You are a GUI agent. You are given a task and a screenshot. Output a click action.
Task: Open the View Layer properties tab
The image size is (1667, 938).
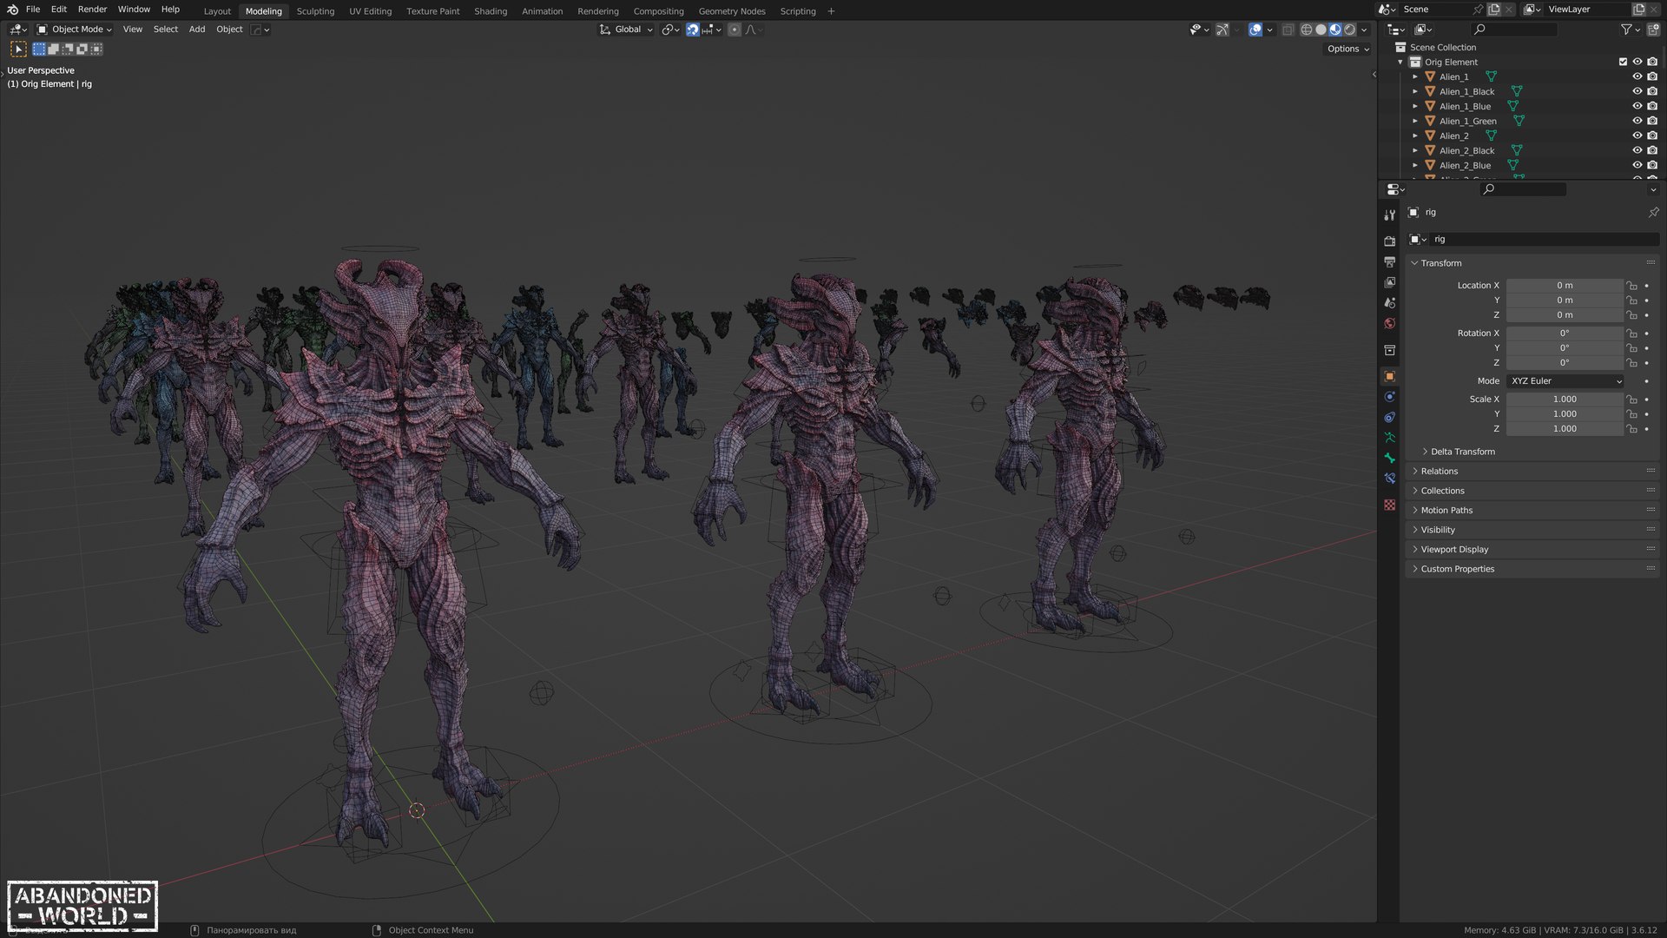[x=1389, y=282]
